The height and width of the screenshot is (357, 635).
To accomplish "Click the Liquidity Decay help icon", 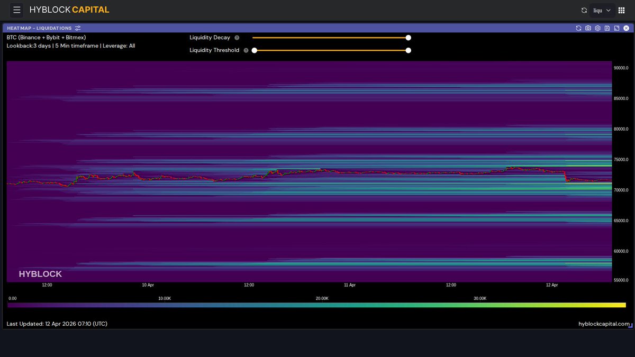I will [237, 38].
